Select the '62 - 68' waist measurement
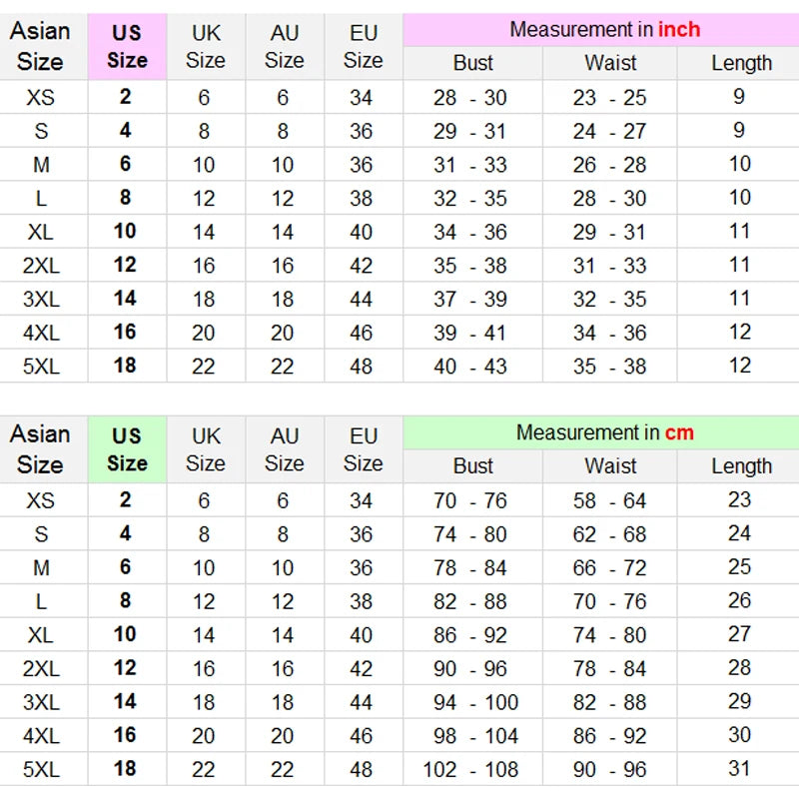 (609, 534)
